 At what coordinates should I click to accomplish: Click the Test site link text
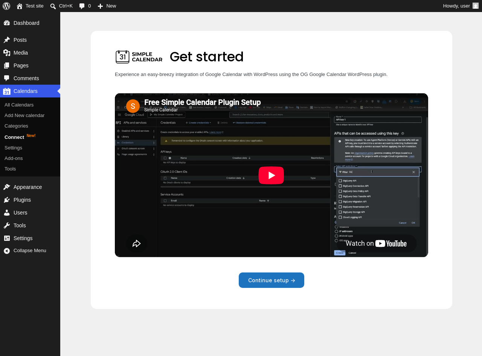35,6
